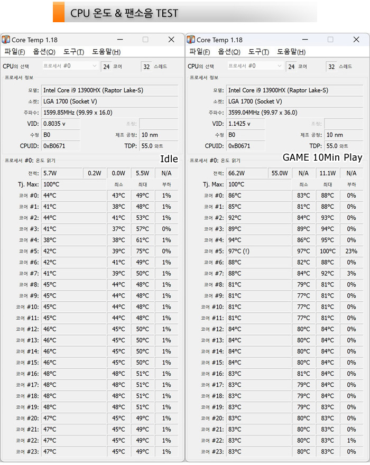The width and height of the screenshot is (370, 465).
Task: Click the Core Temp app icon in the right (GAME) window title bar
Action: coord(191,40)
